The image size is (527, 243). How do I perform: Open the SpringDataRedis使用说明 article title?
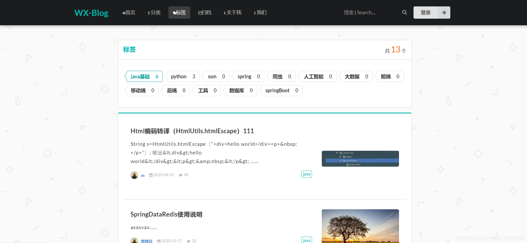coord(166,214)
